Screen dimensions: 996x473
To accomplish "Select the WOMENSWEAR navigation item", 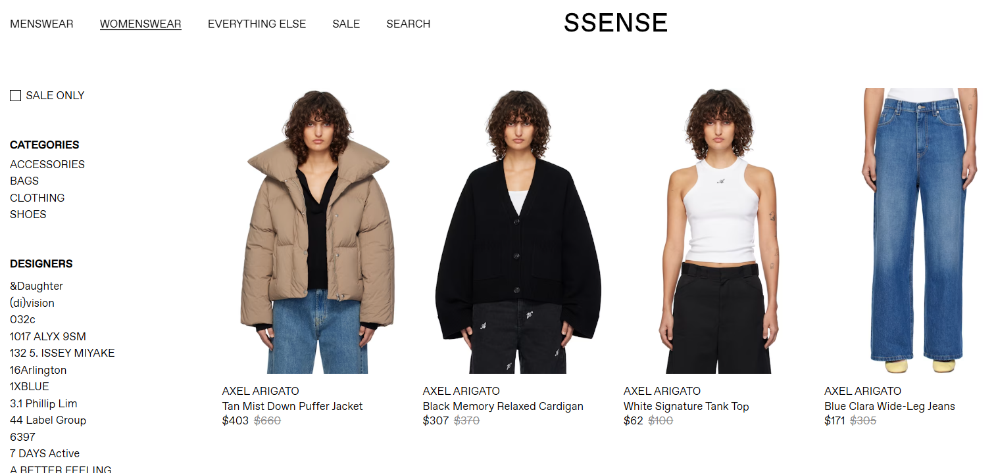I will pos(141,24).
